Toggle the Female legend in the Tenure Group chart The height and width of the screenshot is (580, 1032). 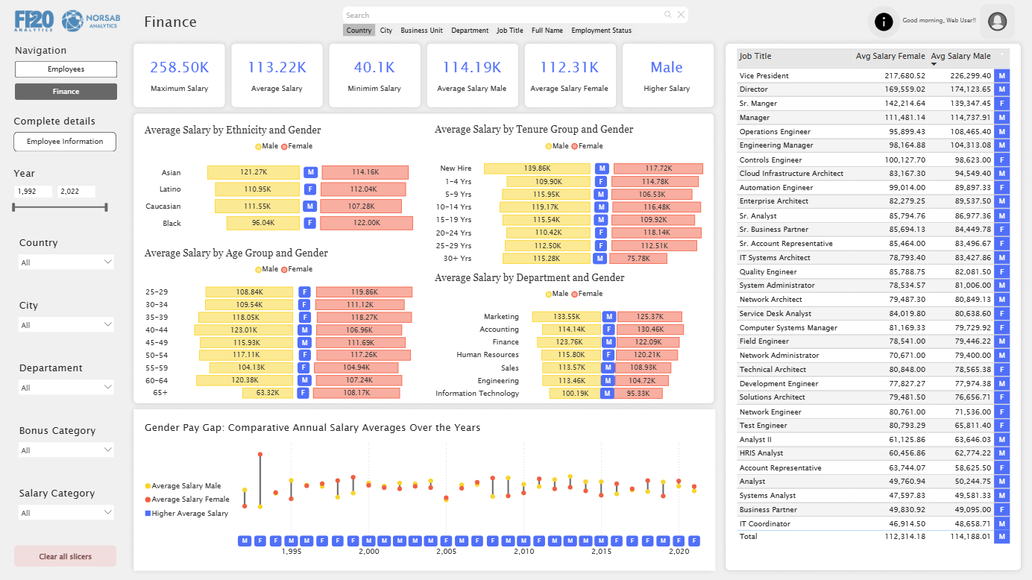click(x=587, y=146)
